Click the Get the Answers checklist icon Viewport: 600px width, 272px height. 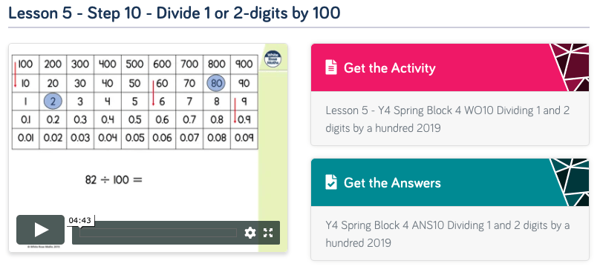pyautogui.click(x=331, y=182)
